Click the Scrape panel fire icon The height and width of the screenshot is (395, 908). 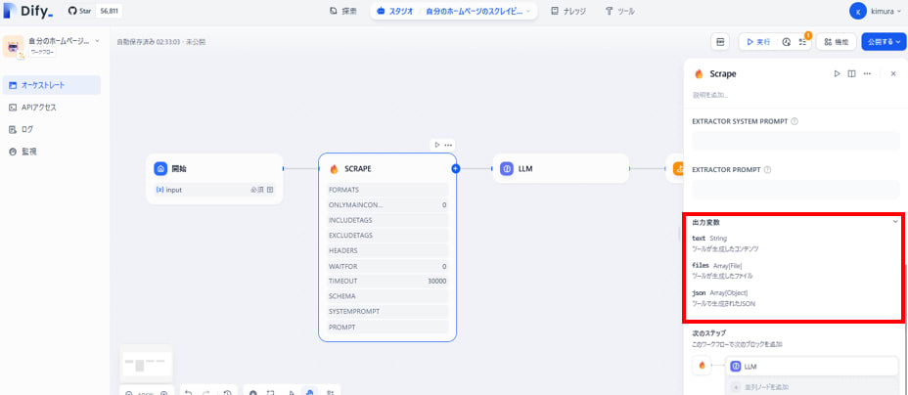699,74
